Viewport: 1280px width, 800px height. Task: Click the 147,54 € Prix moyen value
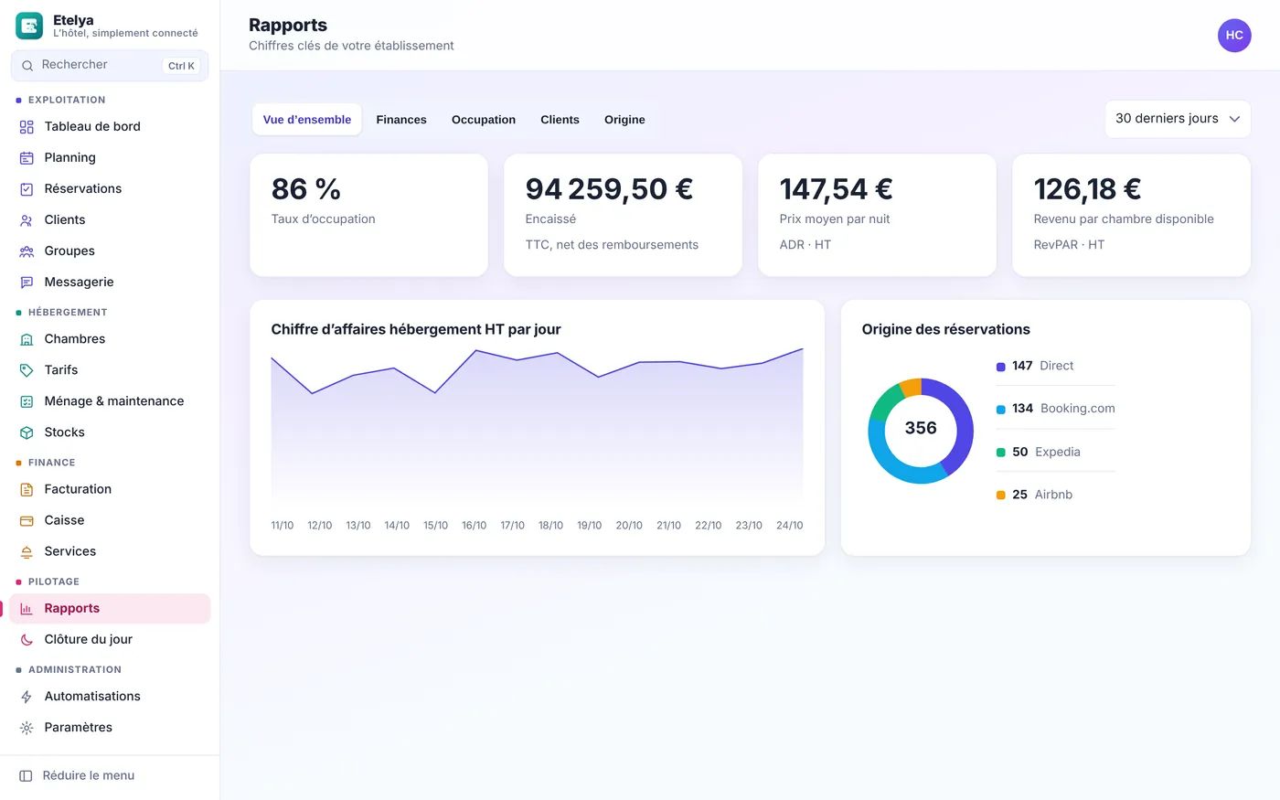(836, 189)
